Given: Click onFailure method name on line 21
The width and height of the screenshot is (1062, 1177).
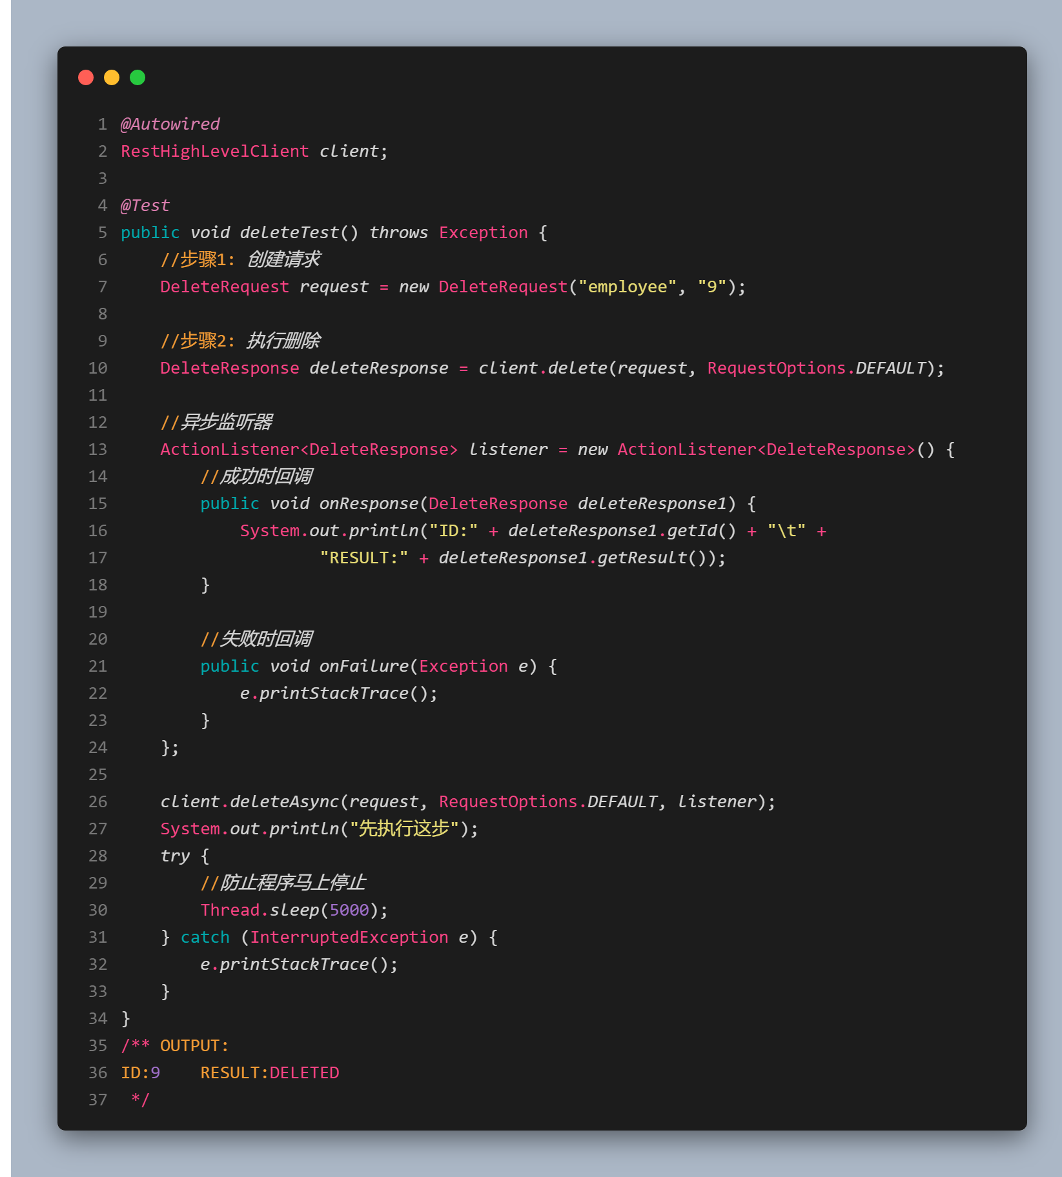Looking at the screenshot, I should tap(364, 666).
